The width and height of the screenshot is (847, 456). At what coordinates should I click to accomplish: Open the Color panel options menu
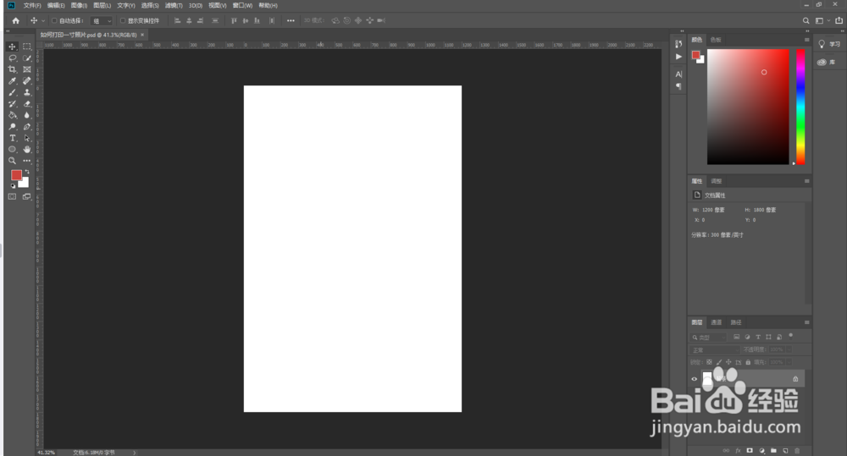[807, 40]
